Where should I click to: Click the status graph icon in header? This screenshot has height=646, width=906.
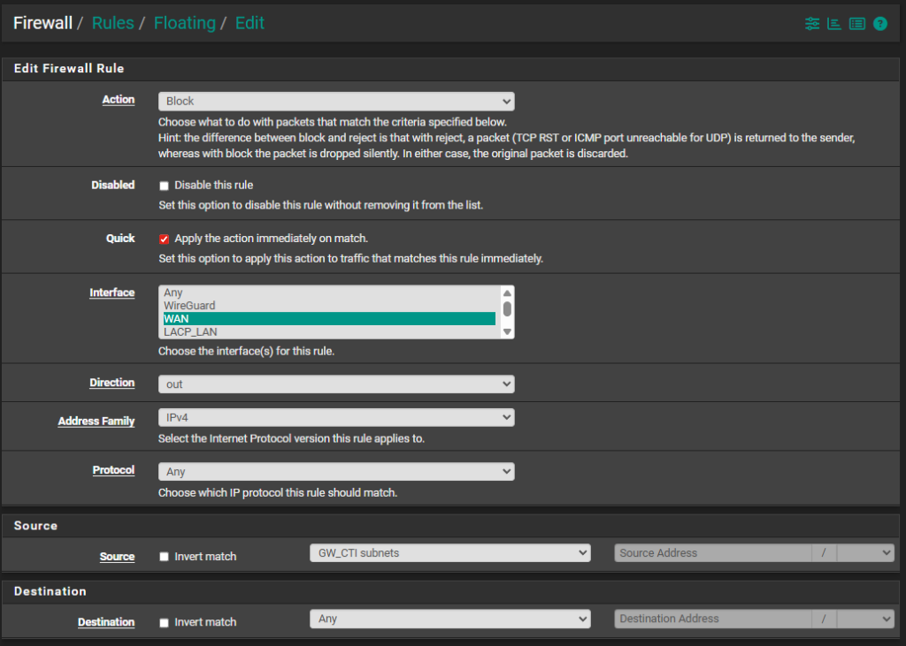[833, 24]
